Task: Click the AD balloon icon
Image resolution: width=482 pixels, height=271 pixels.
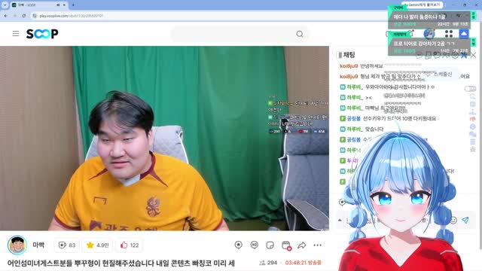Action: [255, 245]
